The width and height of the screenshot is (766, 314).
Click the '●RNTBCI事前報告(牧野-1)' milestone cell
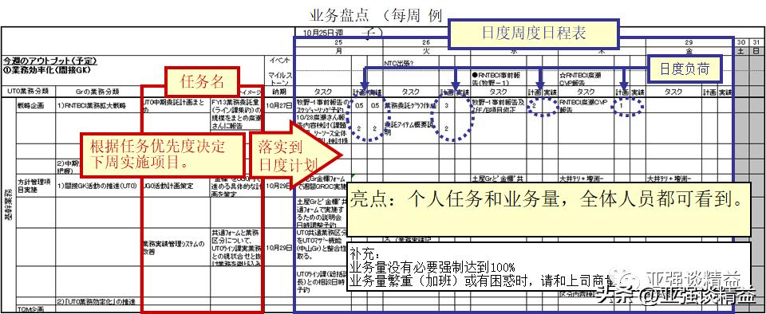(x=498, y=79)
